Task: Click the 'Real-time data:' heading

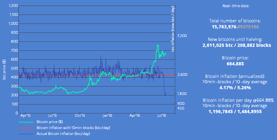Action: coord(236,6)
